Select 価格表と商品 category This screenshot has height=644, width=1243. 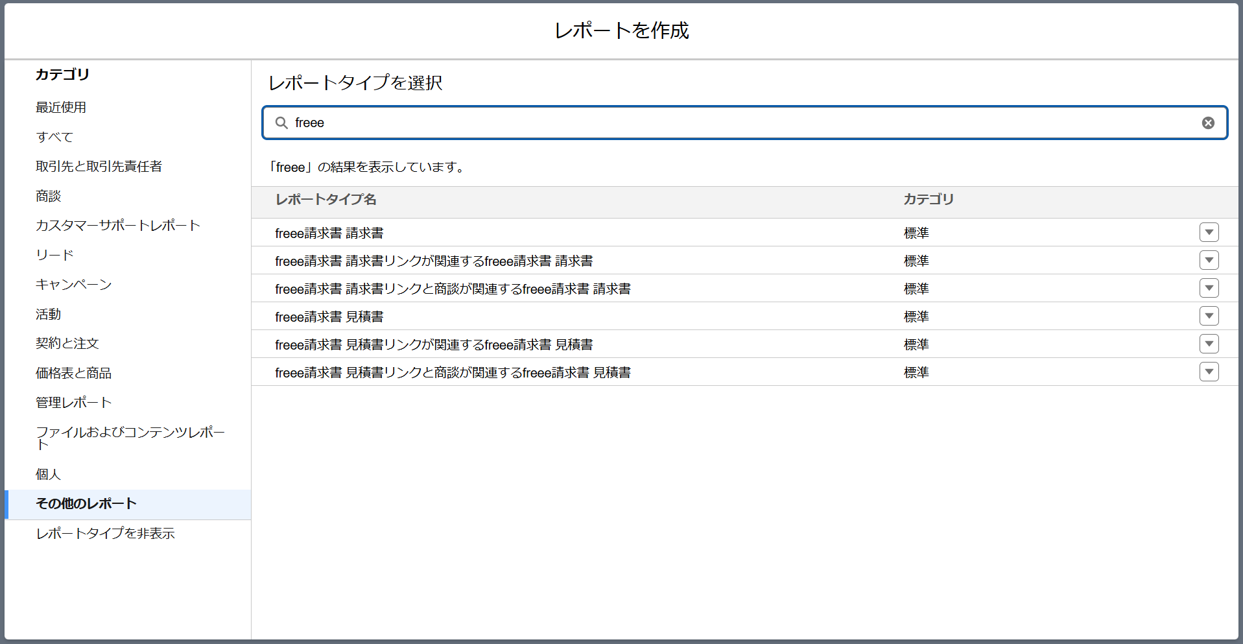tap(73, 373)
